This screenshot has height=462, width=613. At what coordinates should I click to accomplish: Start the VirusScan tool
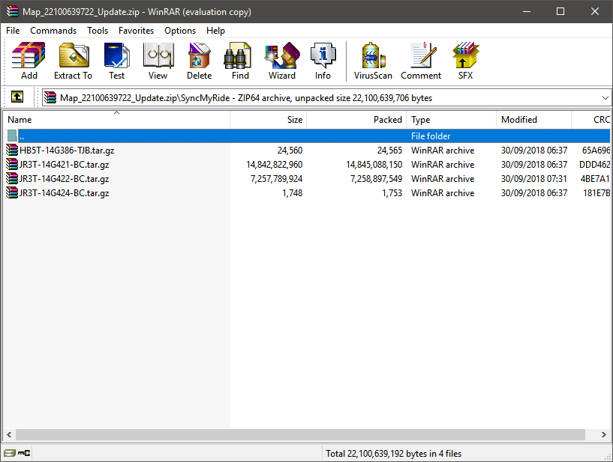[x=373, y=61]
